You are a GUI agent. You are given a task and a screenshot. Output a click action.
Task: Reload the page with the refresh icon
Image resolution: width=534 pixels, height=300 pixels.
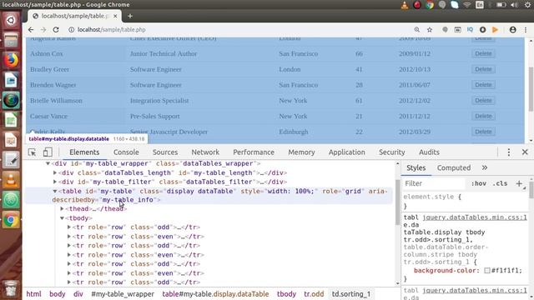tap(56, 30)
